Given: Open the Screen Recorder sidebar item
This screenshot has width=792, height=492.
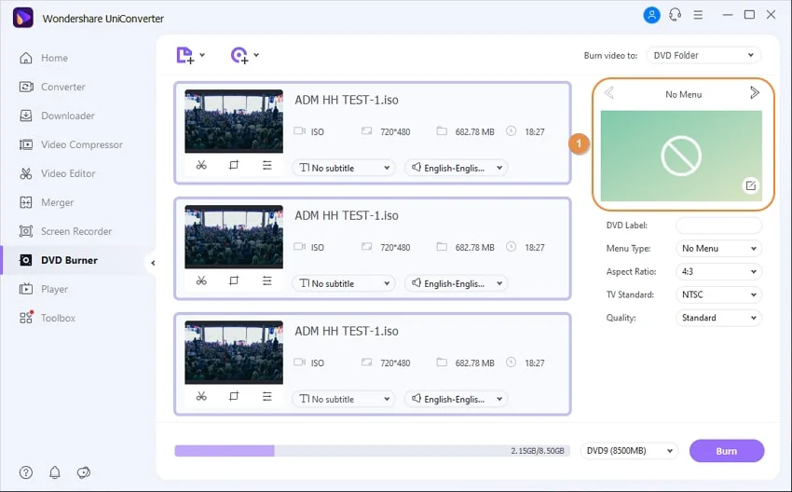Looking at the screenshot, I should tap(75, 231).
